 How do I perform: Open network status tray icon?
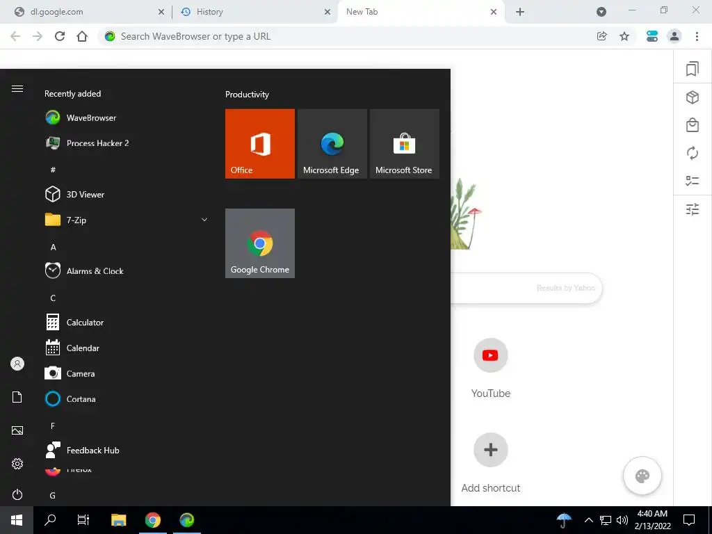(606, 520)
